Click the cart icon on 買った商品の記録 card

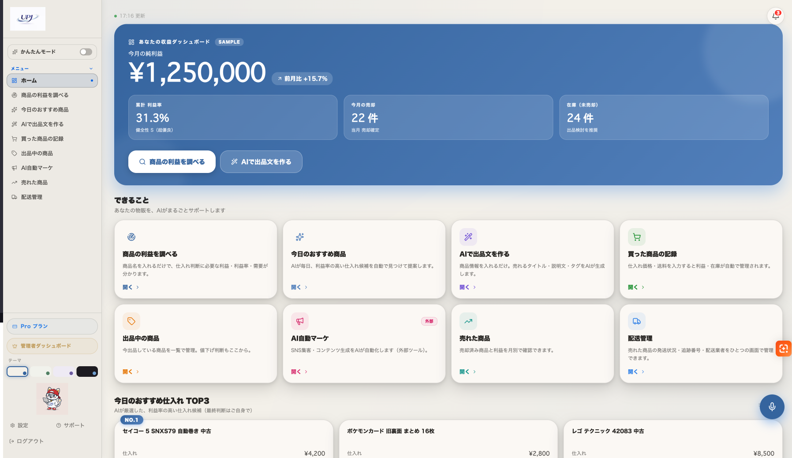coord(637,237)
